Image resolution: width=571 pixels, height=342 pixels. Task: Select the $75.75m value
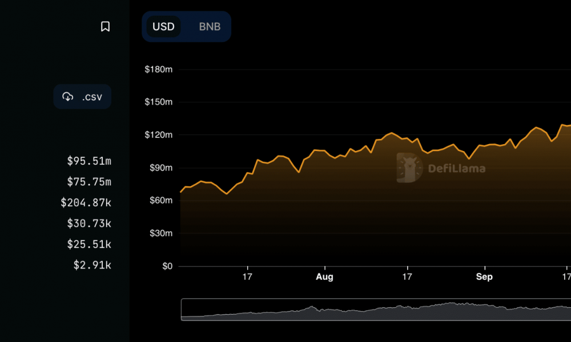coord(89,182)
